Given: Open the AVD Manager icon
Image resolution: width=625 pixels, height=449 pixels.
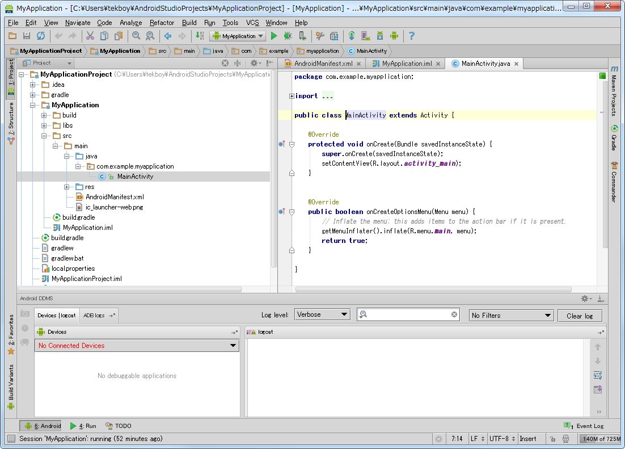Looking at the screenshot, I should (x=365, y=36).
